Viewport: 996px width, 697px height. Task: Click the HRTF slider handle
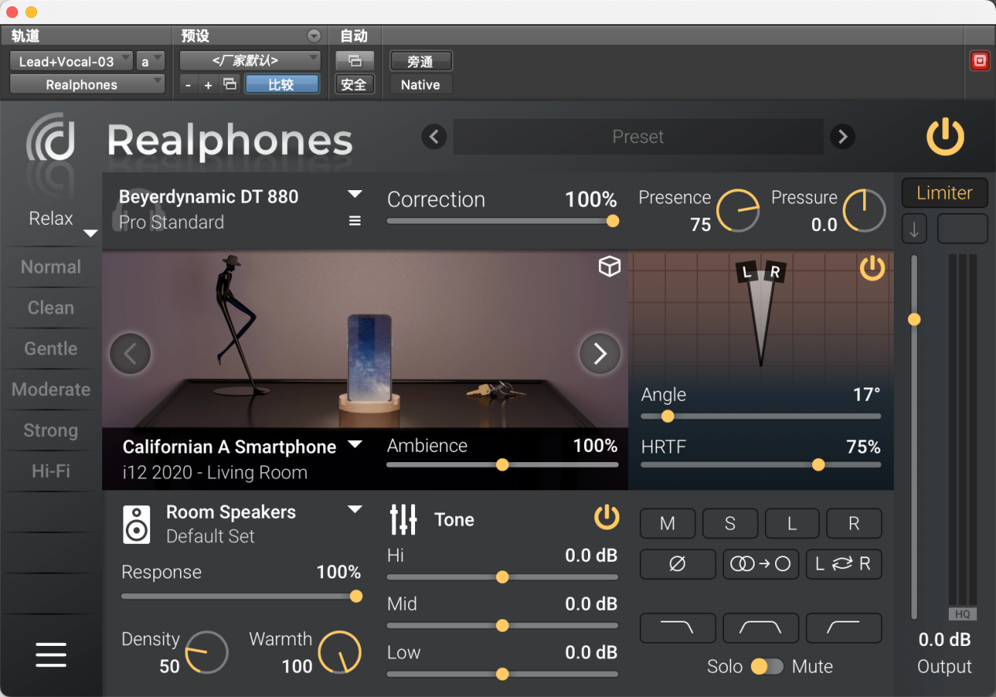[x=818, y=465]
